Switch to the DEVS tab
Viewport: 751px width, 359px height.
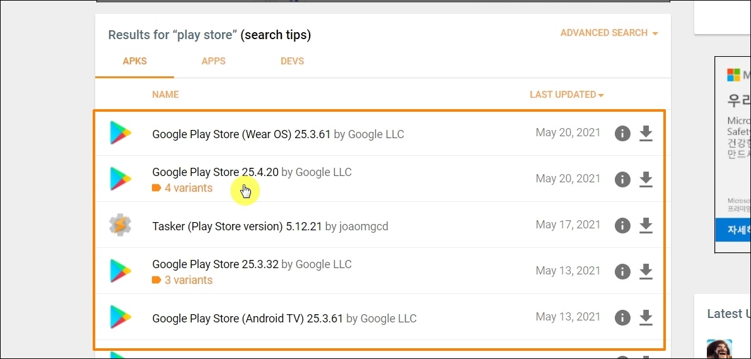(x=292, y=61)
